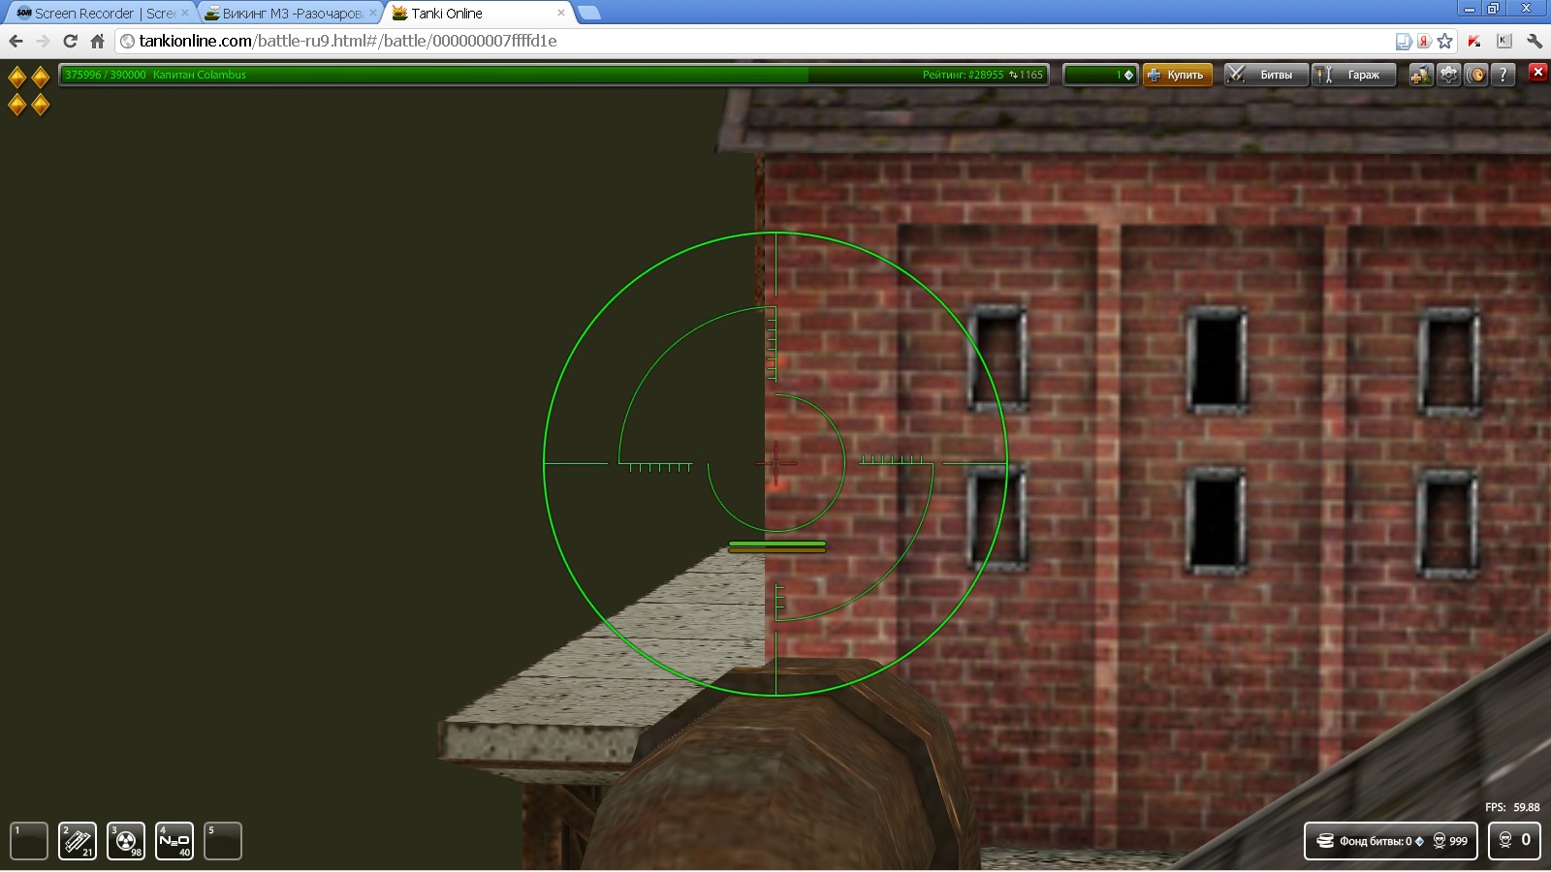Click the Yandex Я address bar icon
The width and height of the screenshot is (1551, 872).
click(x=1424, y=41)
